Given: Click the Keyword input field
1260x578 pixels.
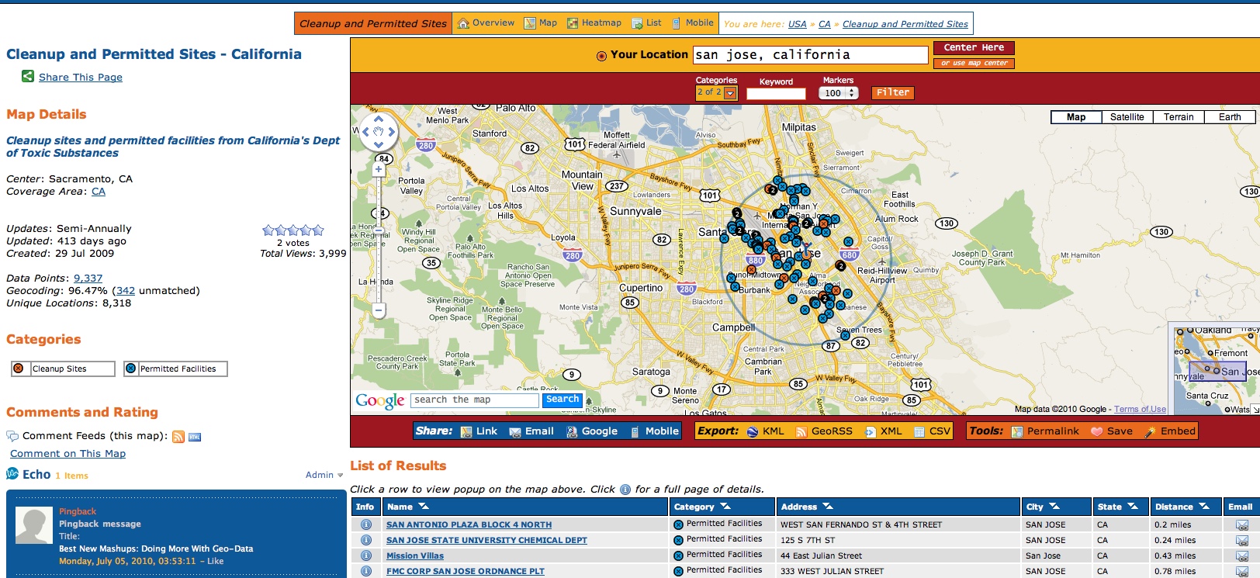Looking at the screenshot, I should [x=776, y=94].
